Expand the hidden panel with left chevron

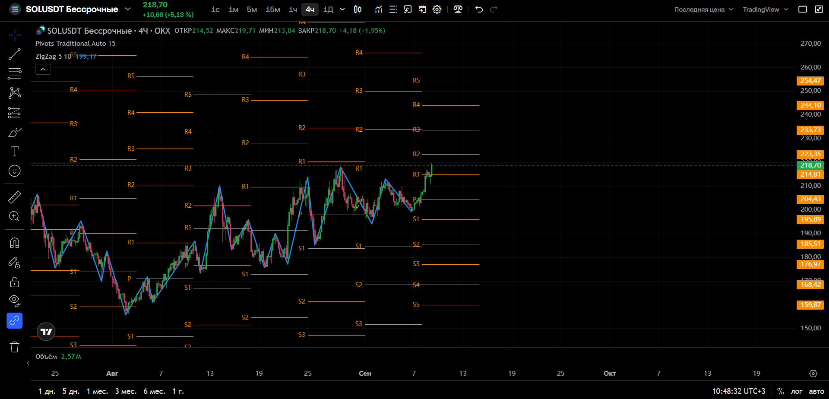click(28, 363)
